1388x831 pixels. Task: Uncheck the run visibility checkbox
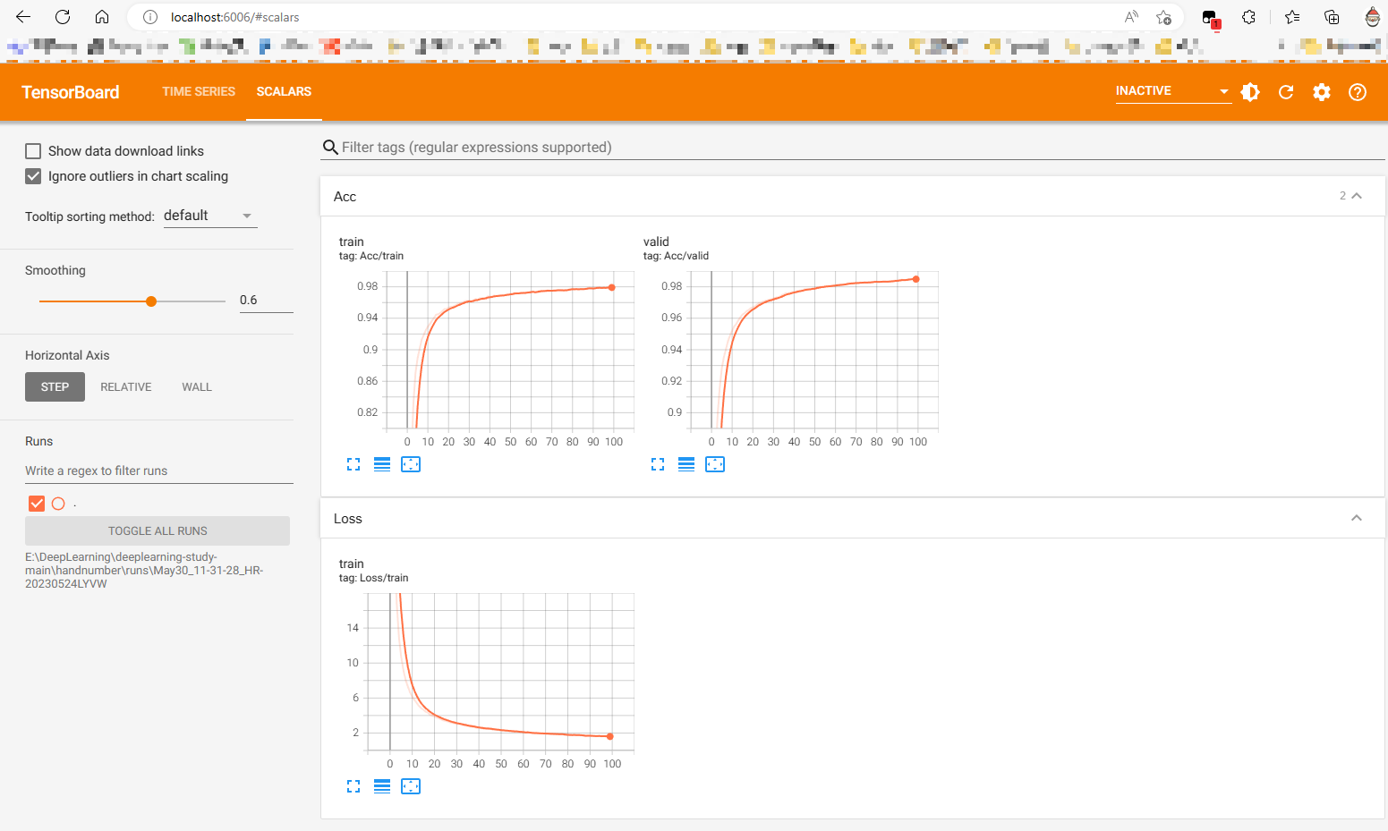[x=37, y=504]
